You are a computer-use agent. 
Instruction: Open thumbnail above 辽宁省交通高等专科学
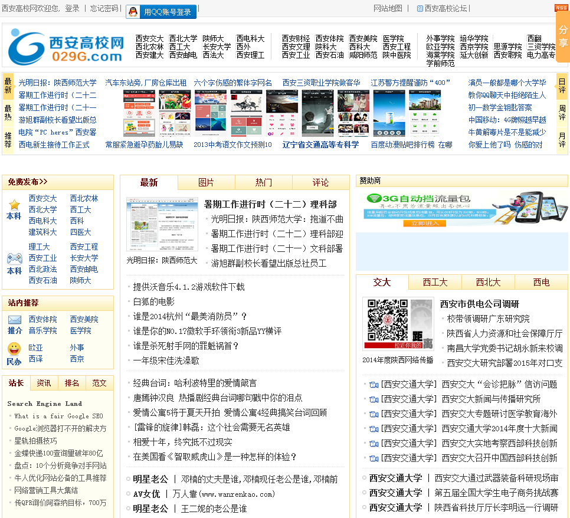point(317,113)
